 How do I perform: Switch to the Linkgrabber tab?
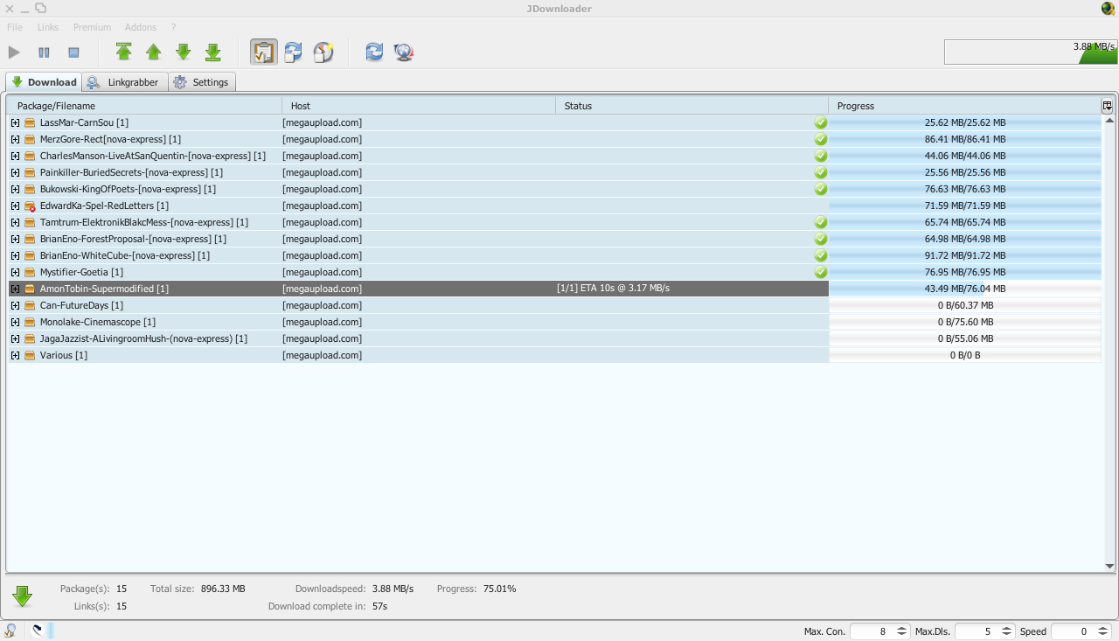[x=123, y=82]
